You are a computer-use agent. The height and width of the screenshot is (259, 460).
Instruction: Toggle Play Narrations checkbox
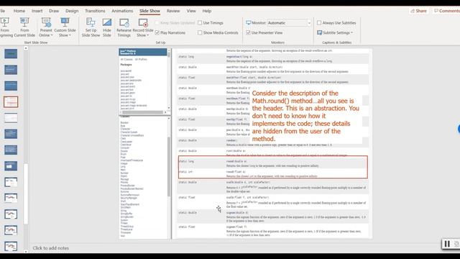click(157, 32)
